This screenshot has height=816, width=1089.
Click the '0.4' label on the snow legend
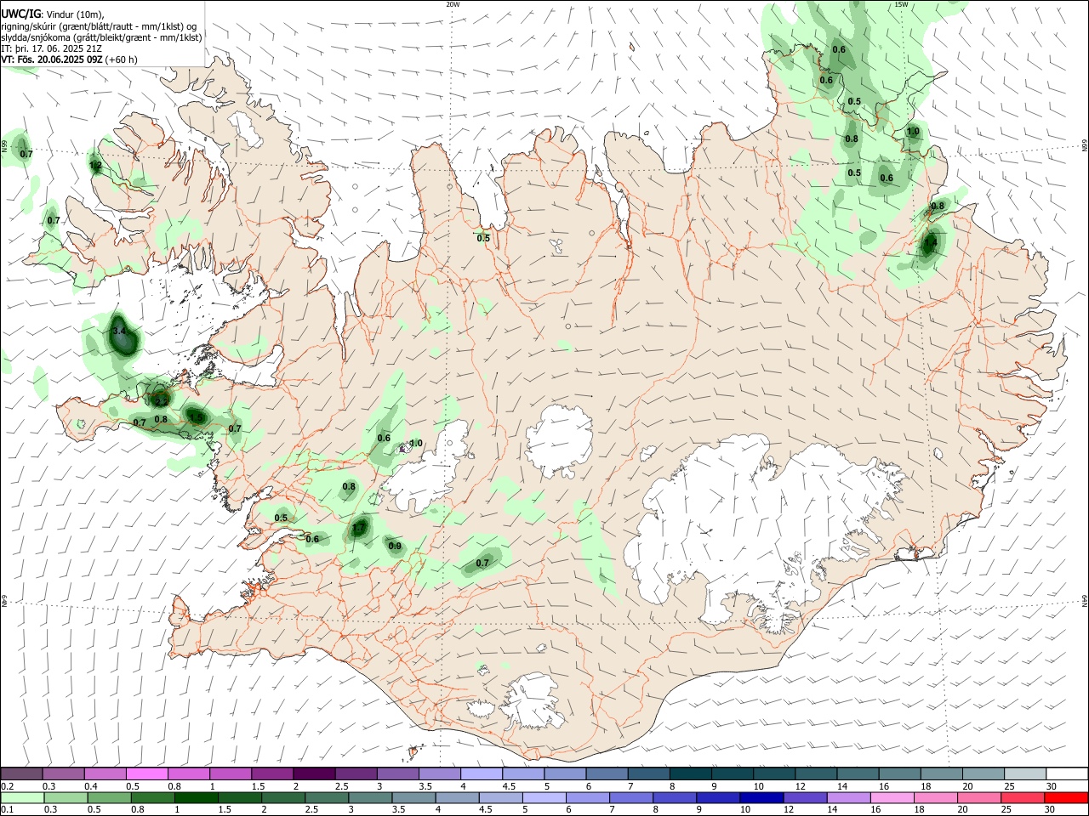click(x=91, y=786)
